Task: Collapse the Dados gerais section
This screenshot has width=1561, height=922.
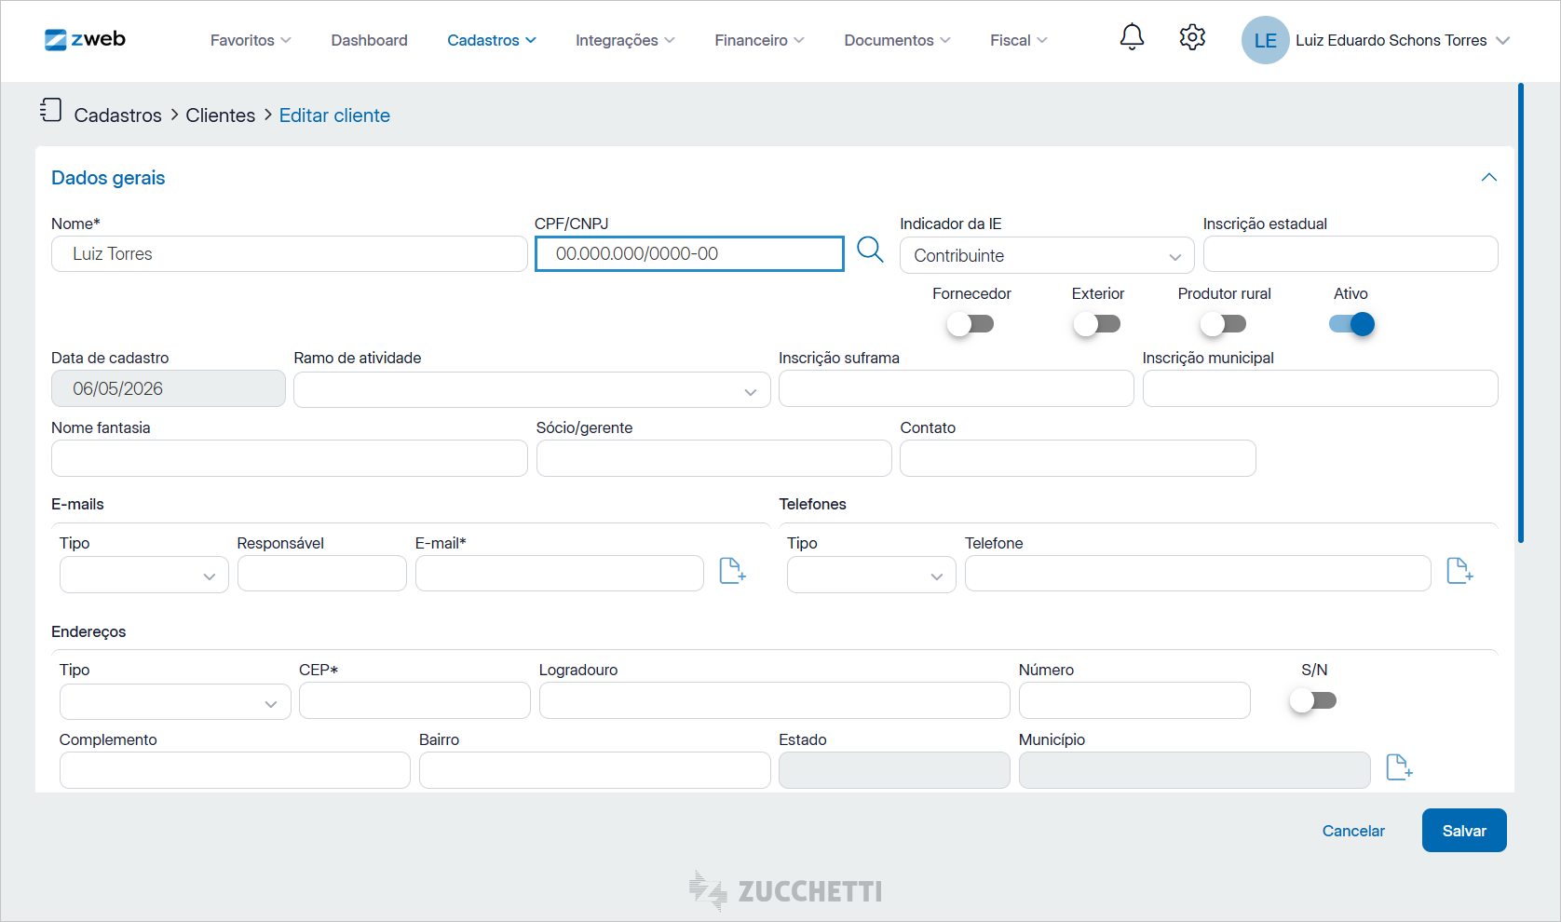Action: tap(1489, 177)
